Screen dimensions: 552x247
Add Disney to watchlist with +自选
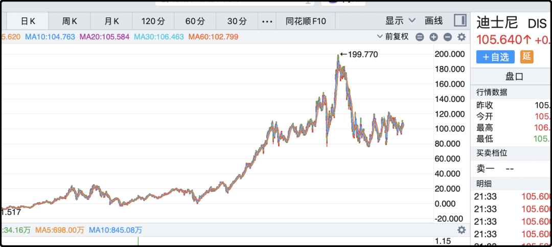pyautogui.click(x=495, y=57)
